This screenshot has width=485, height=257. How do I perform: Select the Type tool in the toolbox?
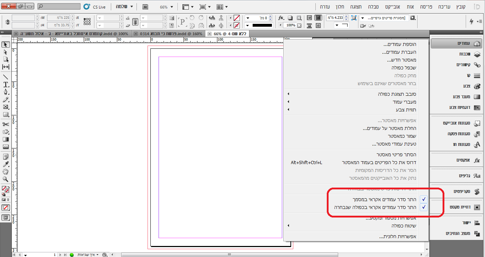6,84
